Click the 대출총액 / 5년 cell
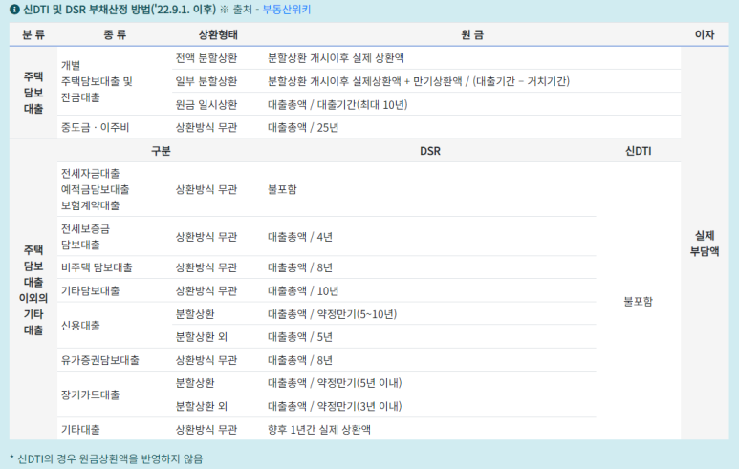739x469 pixels. click(300, 336)
